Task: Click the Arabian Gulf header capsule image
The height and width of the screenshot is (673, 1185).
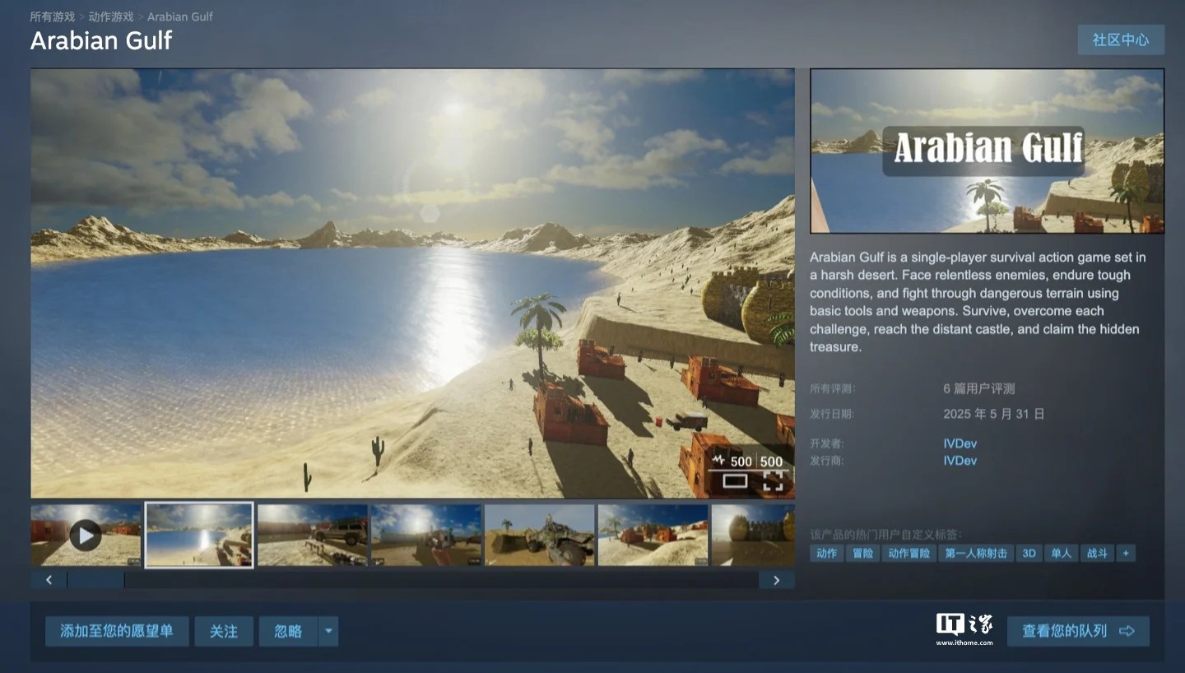Action: 987,151
